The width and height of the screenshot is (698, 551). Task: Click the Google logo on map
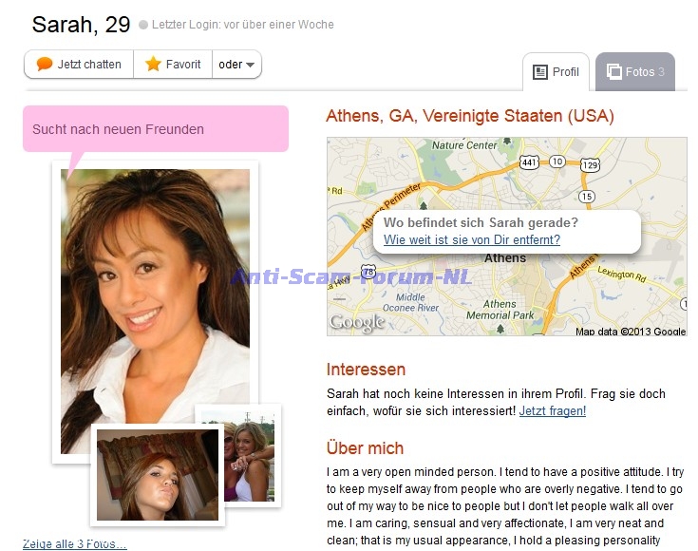356,322
